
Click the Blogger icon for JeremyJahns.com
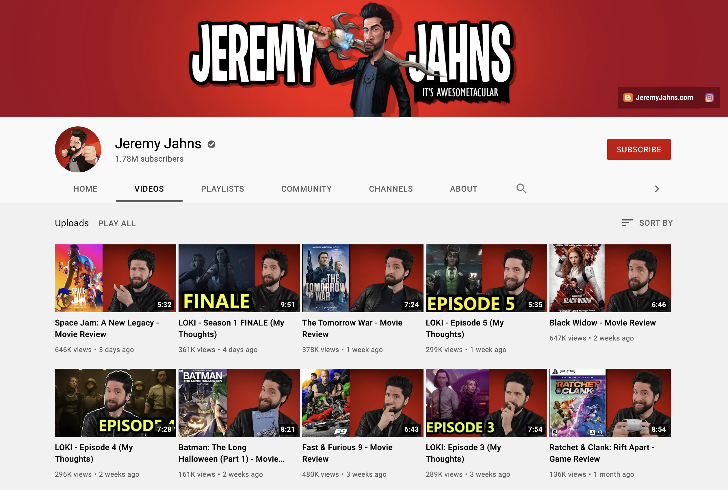[627, 98]
